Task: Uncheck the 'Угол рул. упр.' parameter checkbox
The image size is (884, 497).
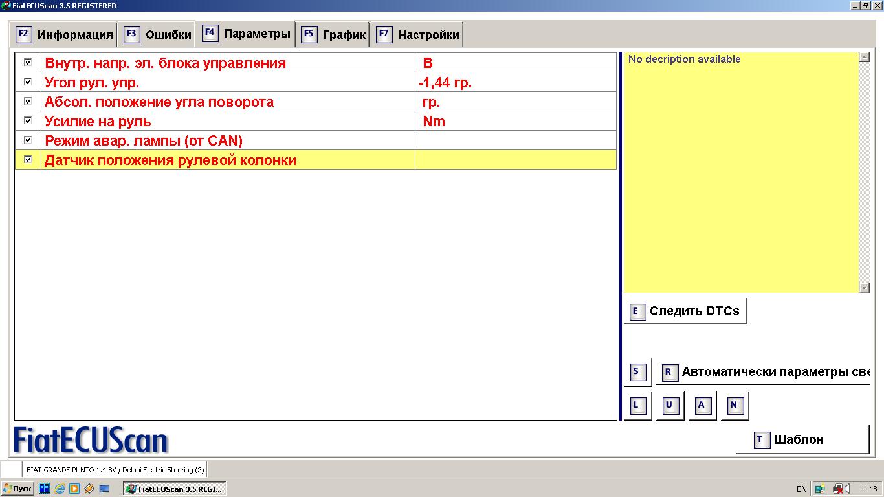Action: (x=28, y=82)
